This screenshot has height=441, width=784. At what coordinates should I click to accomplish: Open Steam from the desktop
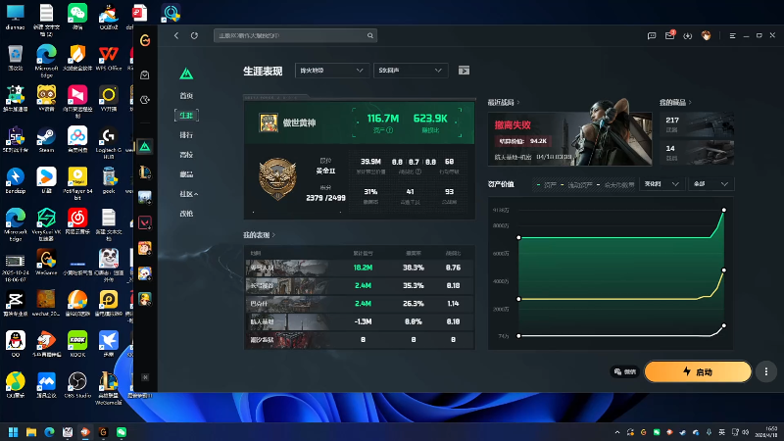46,140
